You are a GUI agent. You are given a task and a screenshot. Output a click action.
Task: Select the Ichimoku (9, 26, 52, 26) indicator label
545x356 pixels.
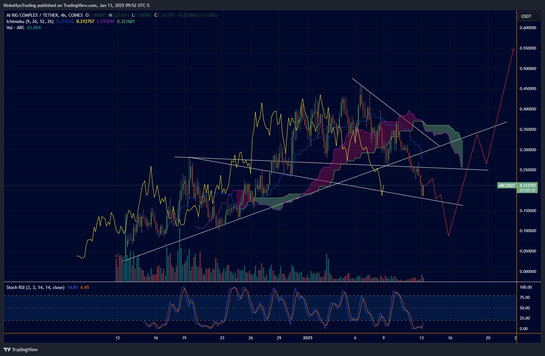(x=30, y=21)
